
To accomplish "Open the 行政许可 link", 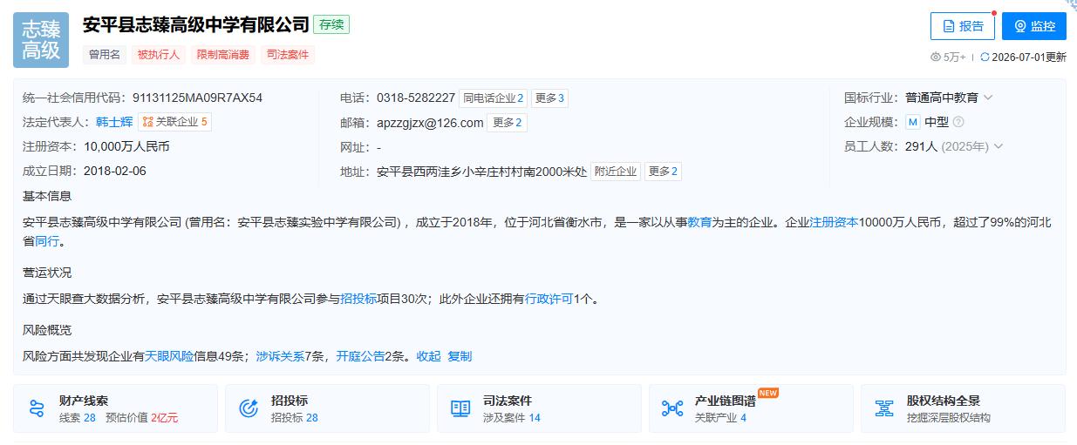I will tap(549, 299).
